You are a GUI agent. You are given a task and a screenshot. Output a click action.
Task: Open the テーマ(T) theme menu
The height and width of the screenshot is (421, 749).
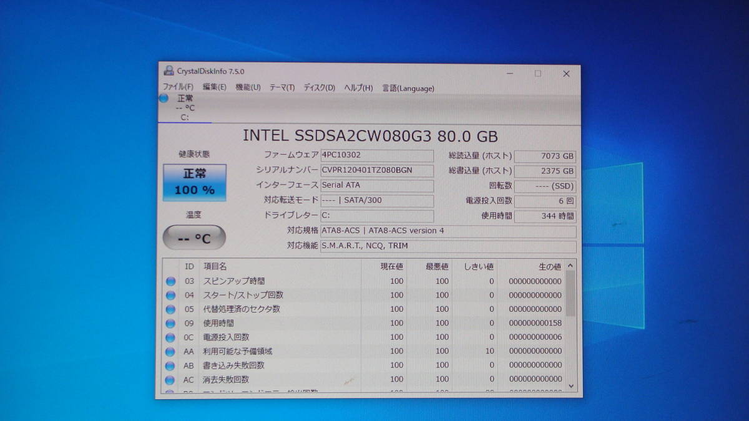(x=281, y=88)
